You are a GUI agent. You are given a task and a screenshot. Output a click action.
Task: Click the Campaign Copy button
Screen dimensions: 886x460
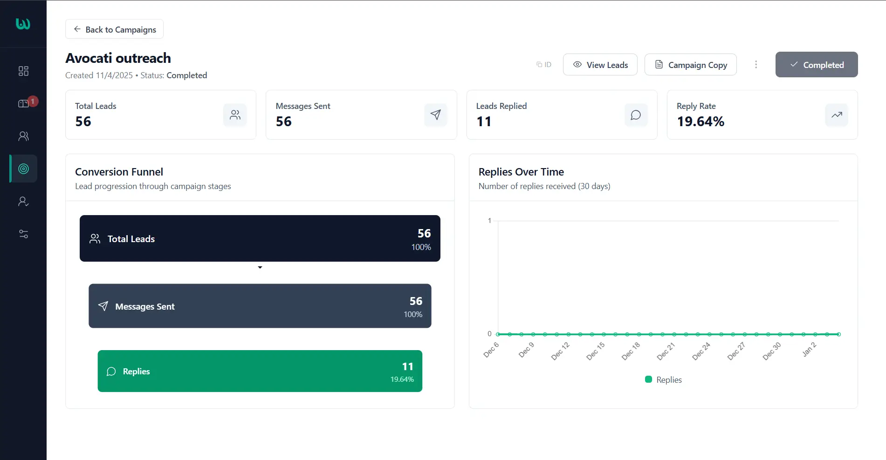690,64
